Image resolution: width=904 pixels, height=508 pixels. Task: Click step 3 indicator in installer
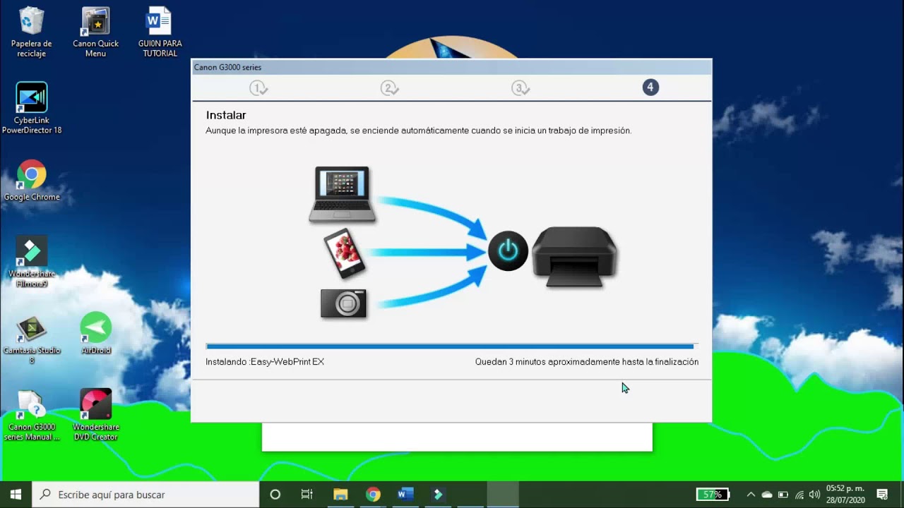(x=521, y=88)
